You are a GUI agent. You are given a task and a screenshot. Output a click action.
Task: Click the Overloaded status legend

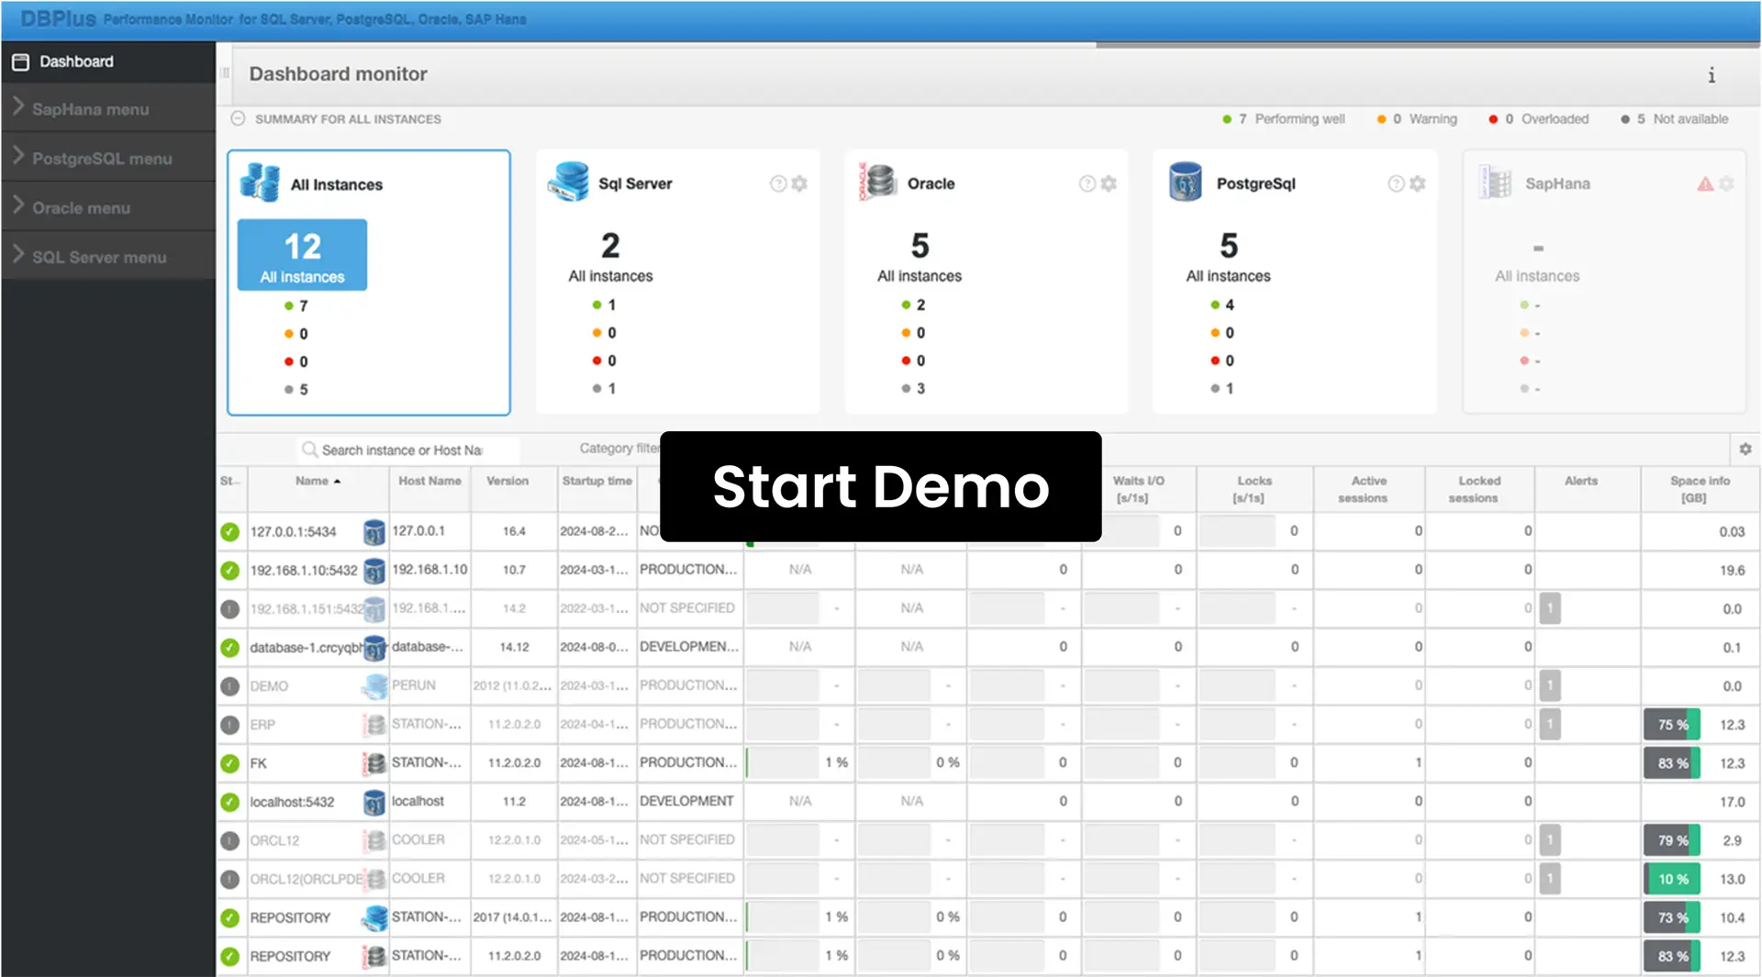pos(1539,119)
